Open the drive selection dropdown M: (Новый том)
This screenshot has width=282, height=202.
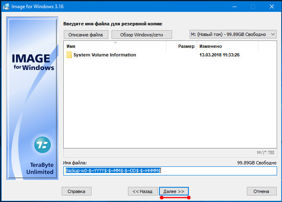pos(233,34)
